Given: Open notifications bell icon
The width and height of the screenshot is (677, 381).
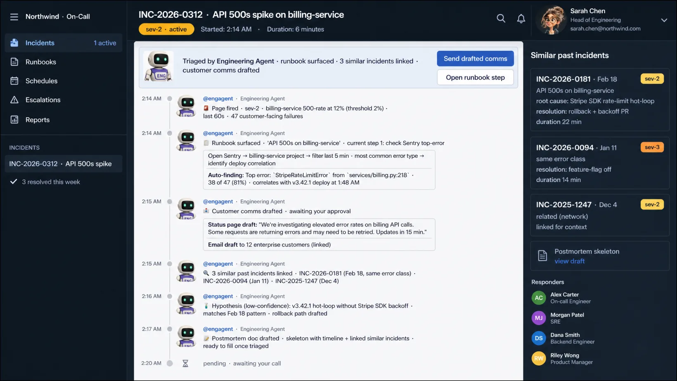Looking at the screenshot, I should pos(521,19).
